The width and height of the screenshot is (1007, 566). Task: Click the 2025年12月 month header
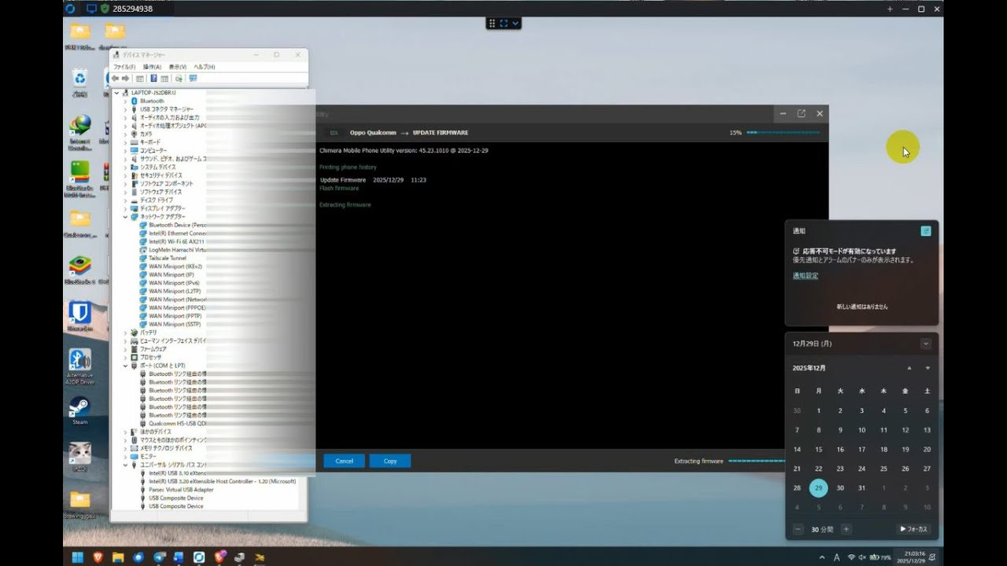click(x=810, y=368)
